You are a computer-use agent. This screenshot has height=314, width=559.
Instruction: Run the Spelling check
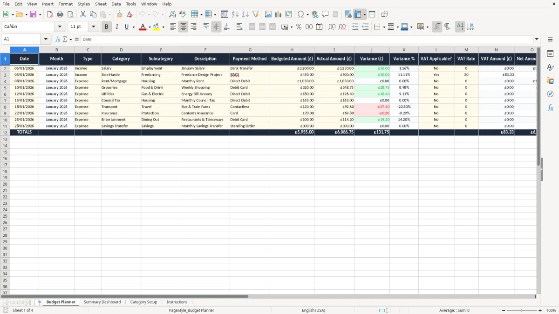click(x=183, y=14)
